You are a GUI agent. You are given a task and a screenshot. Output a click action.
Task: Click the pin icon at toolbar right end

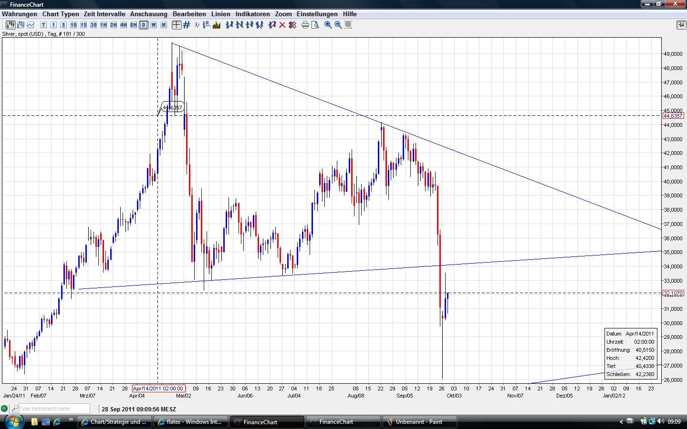point(681,25)
